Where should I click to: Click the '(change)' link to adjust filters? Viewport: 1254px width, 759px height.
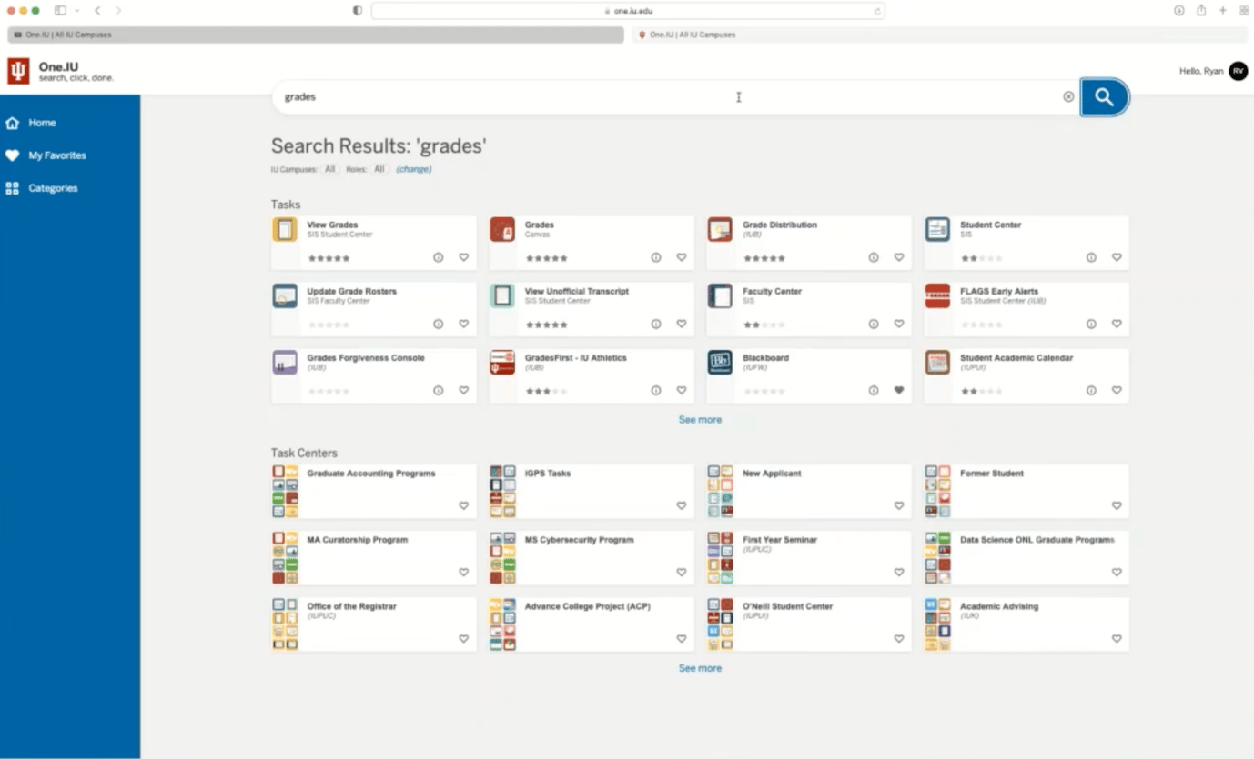click(413, 169)
